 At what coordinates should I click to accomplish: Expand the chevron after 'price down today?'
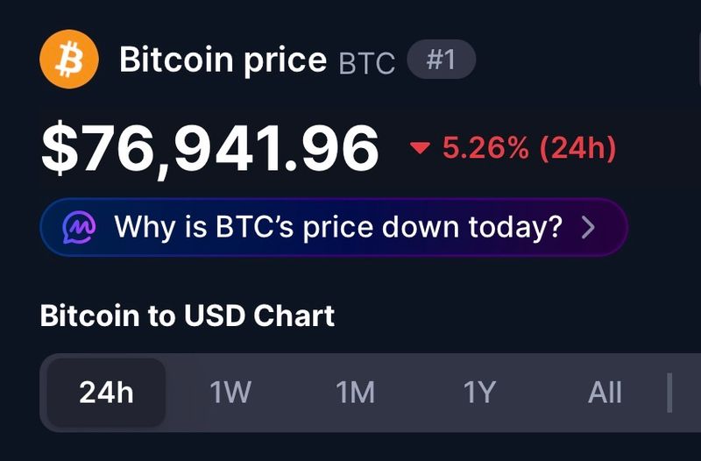point(589,228)
